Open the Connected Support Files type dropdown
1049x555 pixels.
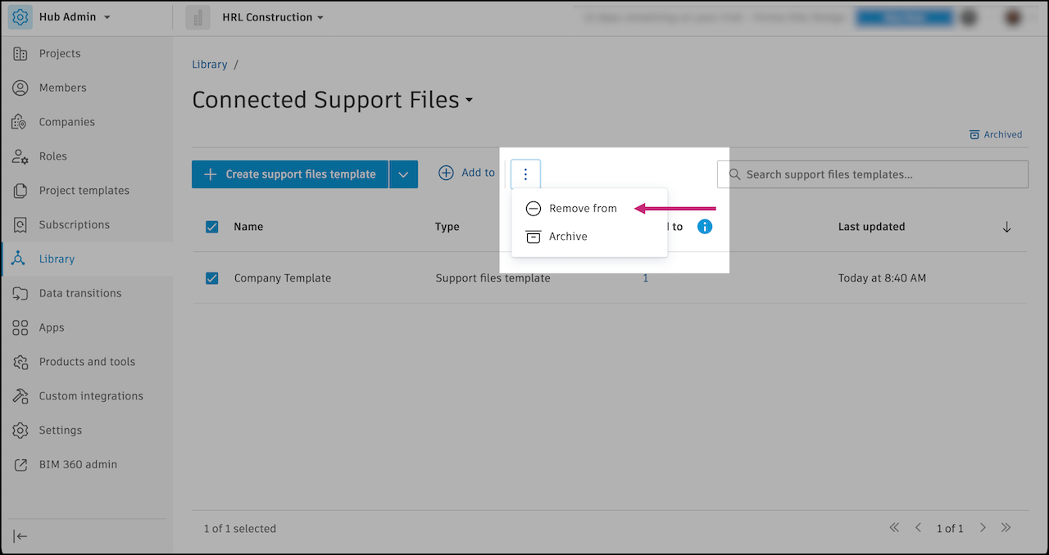coord(470,101)
